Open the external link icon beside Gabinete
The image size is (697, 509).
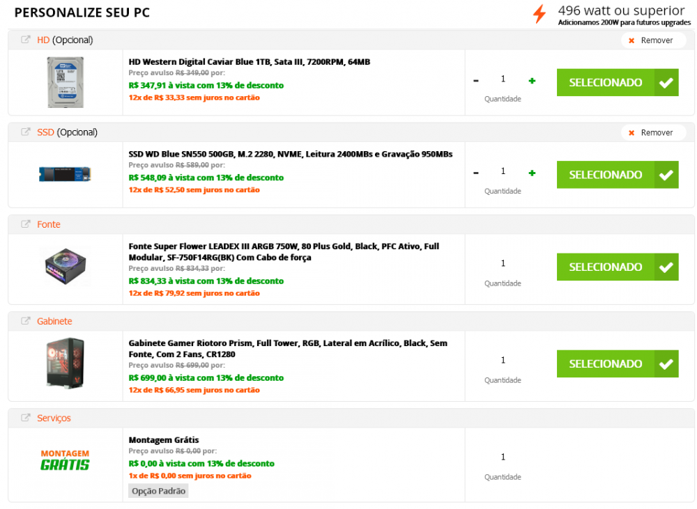click(x=26, y=321)
